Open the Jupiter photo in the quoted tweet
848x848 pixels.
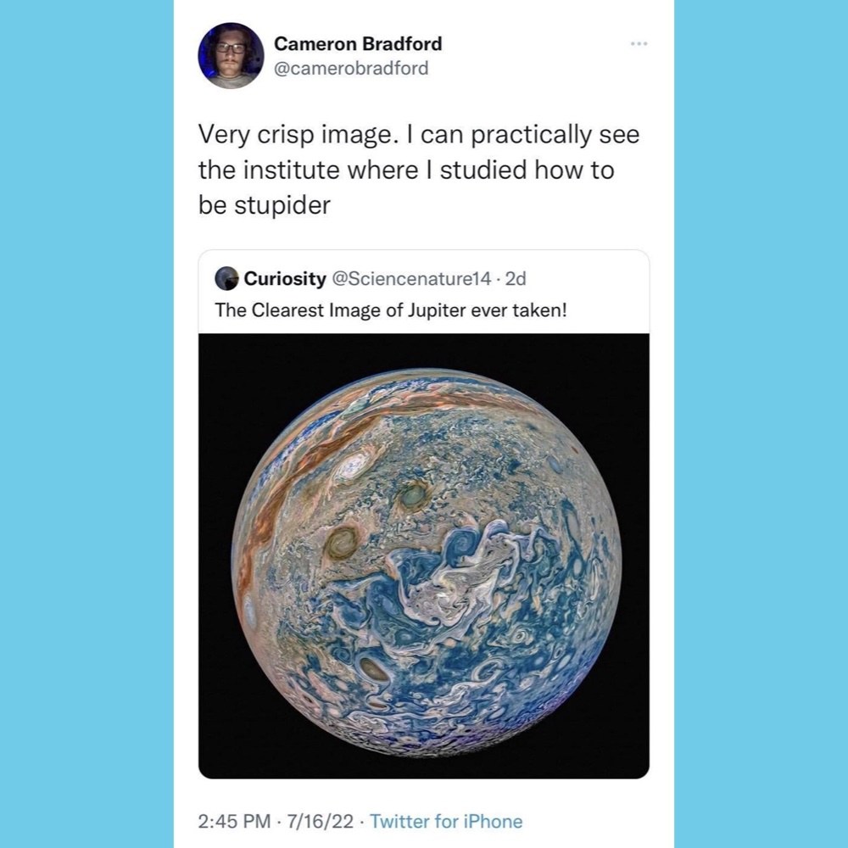424,555
